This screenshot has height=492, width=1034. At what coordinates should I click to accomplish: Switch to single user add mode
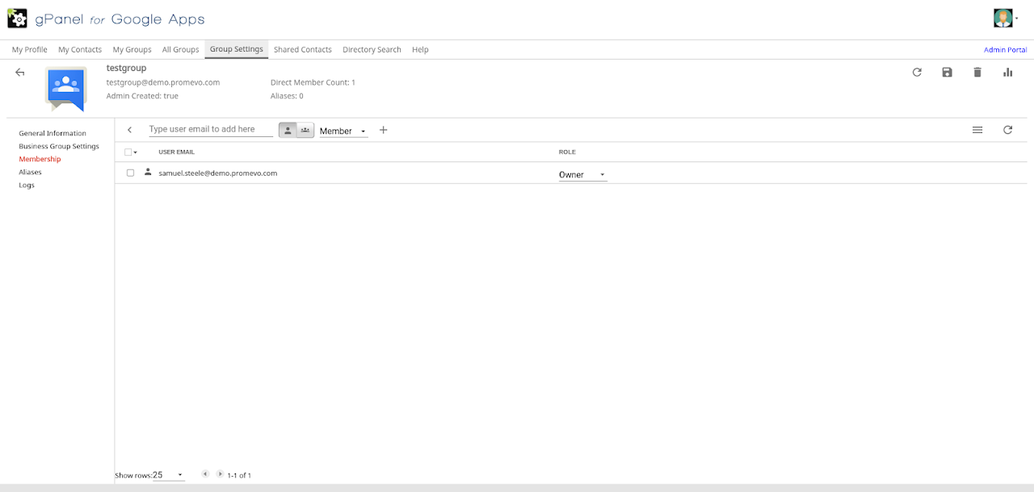point(288,130)
